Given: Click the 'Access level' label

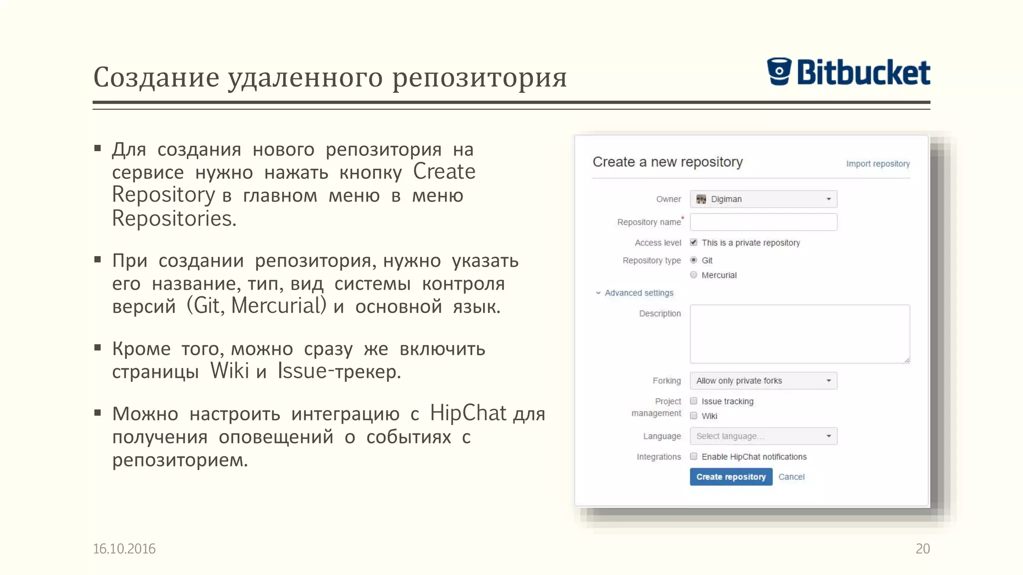Looking at the screenshot, I should pyautogui.click(x=658, y=243).
